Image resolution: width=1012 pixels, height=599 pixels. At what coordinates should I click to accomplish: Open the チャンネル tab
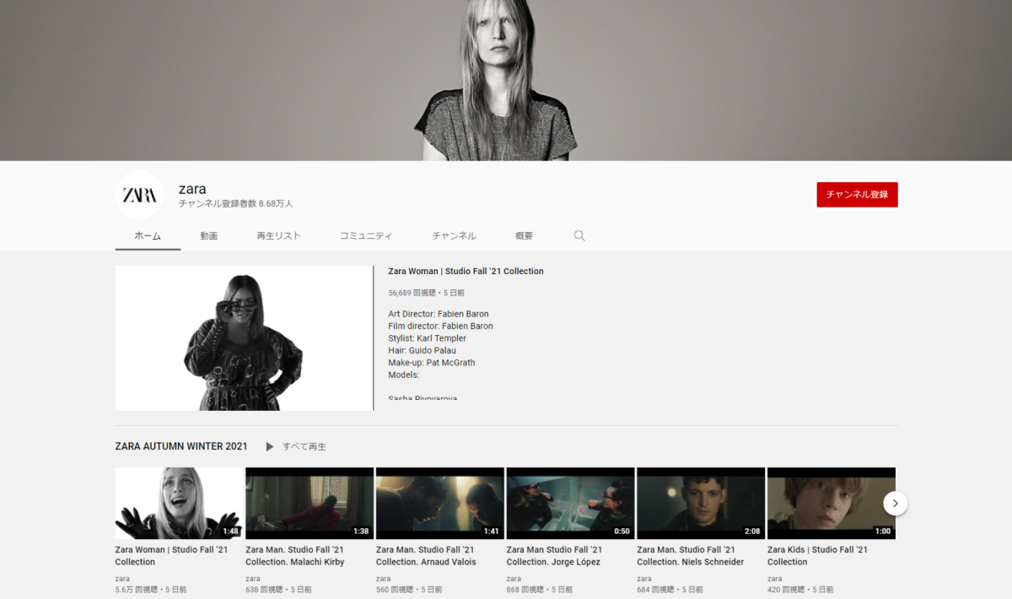coord(454,236)
